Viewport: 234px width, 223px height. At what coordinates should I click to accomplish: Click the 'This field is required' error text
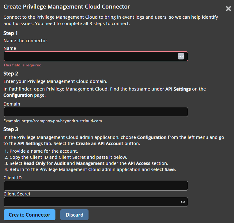tap(23, 65)
